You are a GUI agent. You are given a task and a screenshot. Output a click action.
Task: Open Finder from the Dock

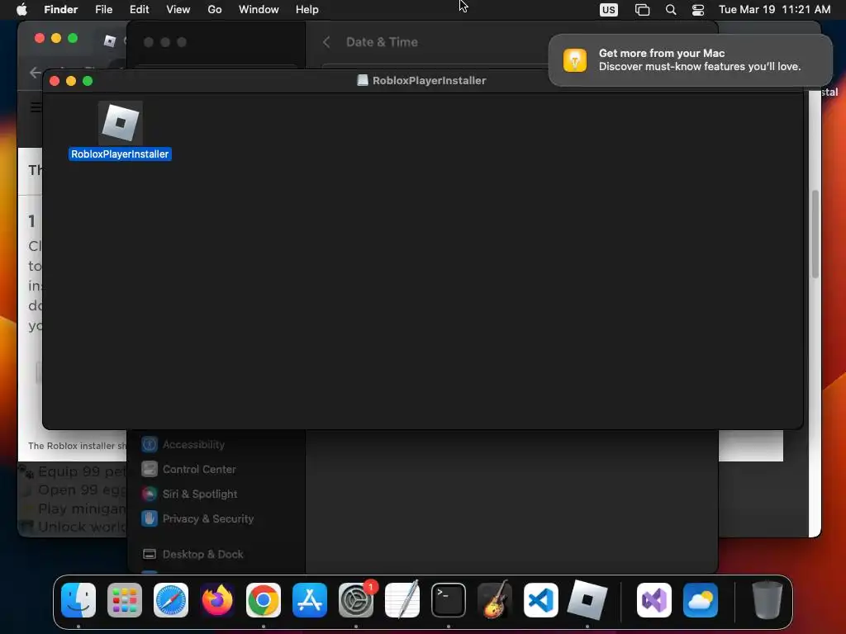[78, 600]
